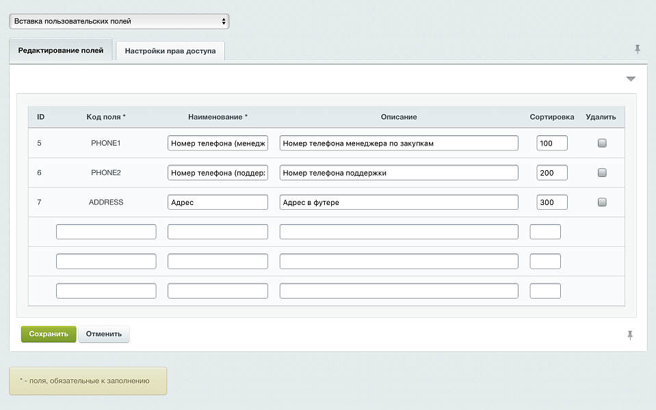Screen dimensions: 656x410
Task: Tick the delete checkbox for PHONE2
Action: click(x=602, y=173)
